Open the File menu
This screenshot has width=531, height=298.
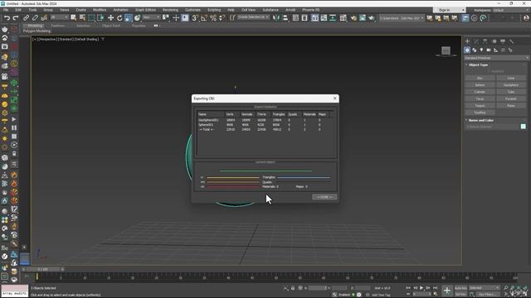point(6,10)
